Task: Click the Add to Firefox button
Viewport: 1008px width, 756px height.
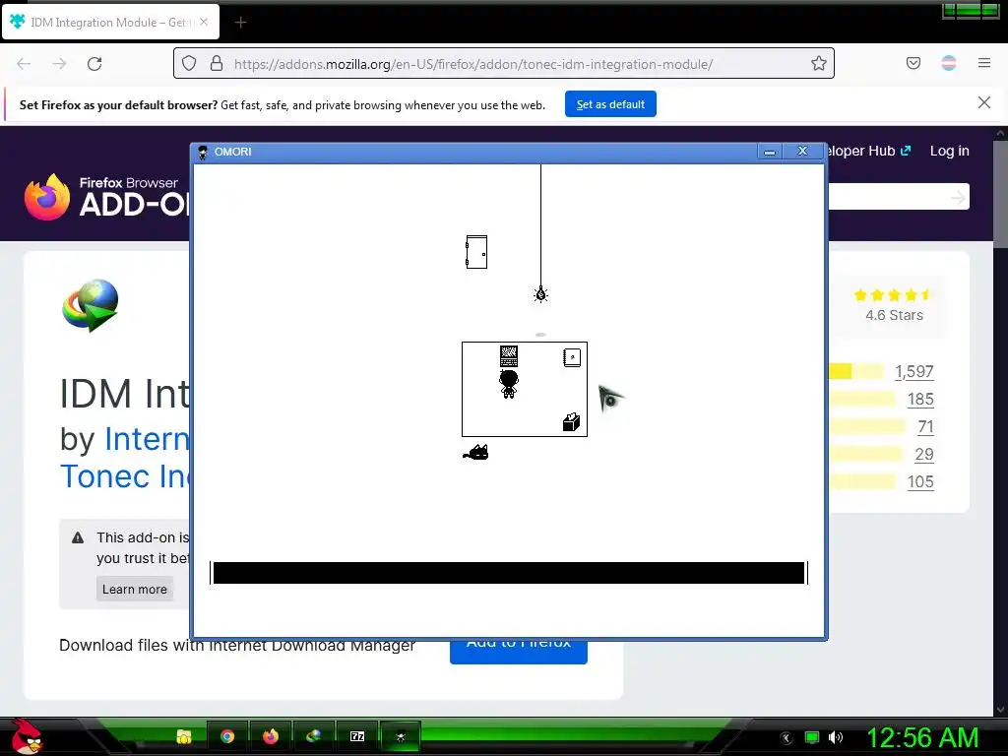Action: click(518, 651)
